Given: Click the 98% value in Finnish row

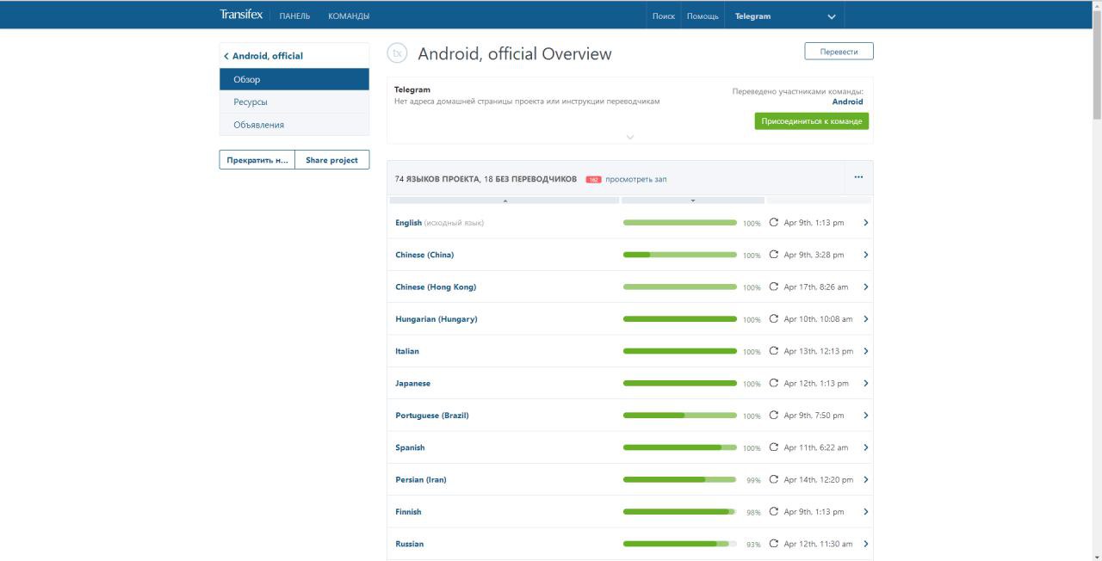Looking at the screenshot, I should tap(753, 513).
